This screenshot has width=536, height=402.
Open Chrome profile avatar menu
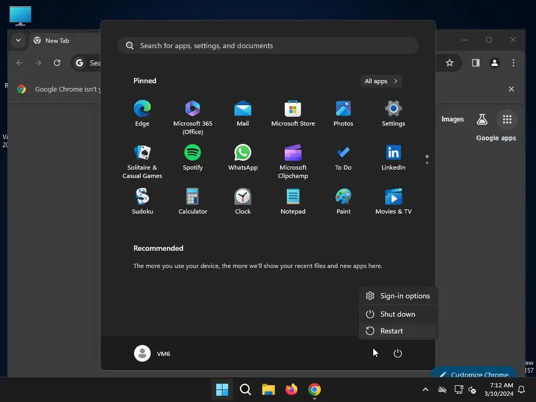pyautogui.click(x=495, y=63)
